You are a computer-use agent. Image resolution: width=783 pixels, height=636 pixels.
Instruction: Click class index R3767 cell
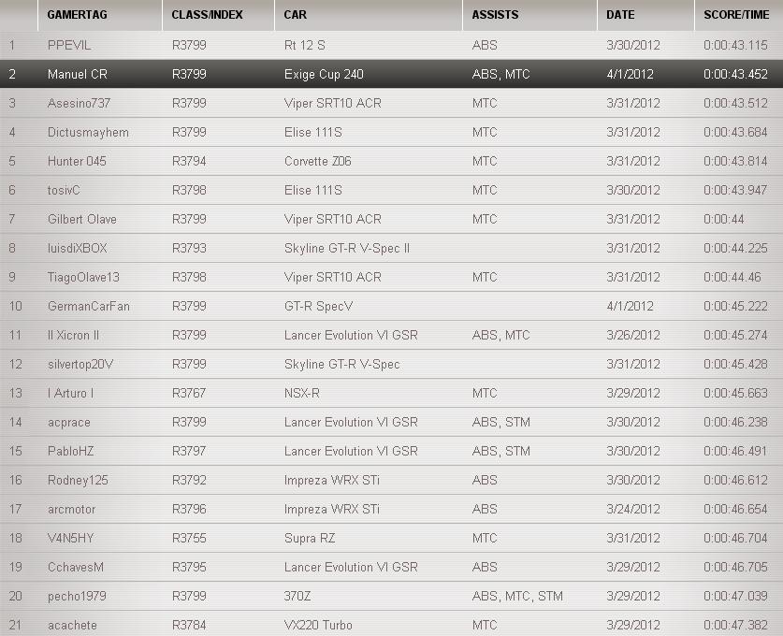click(189, 393)
